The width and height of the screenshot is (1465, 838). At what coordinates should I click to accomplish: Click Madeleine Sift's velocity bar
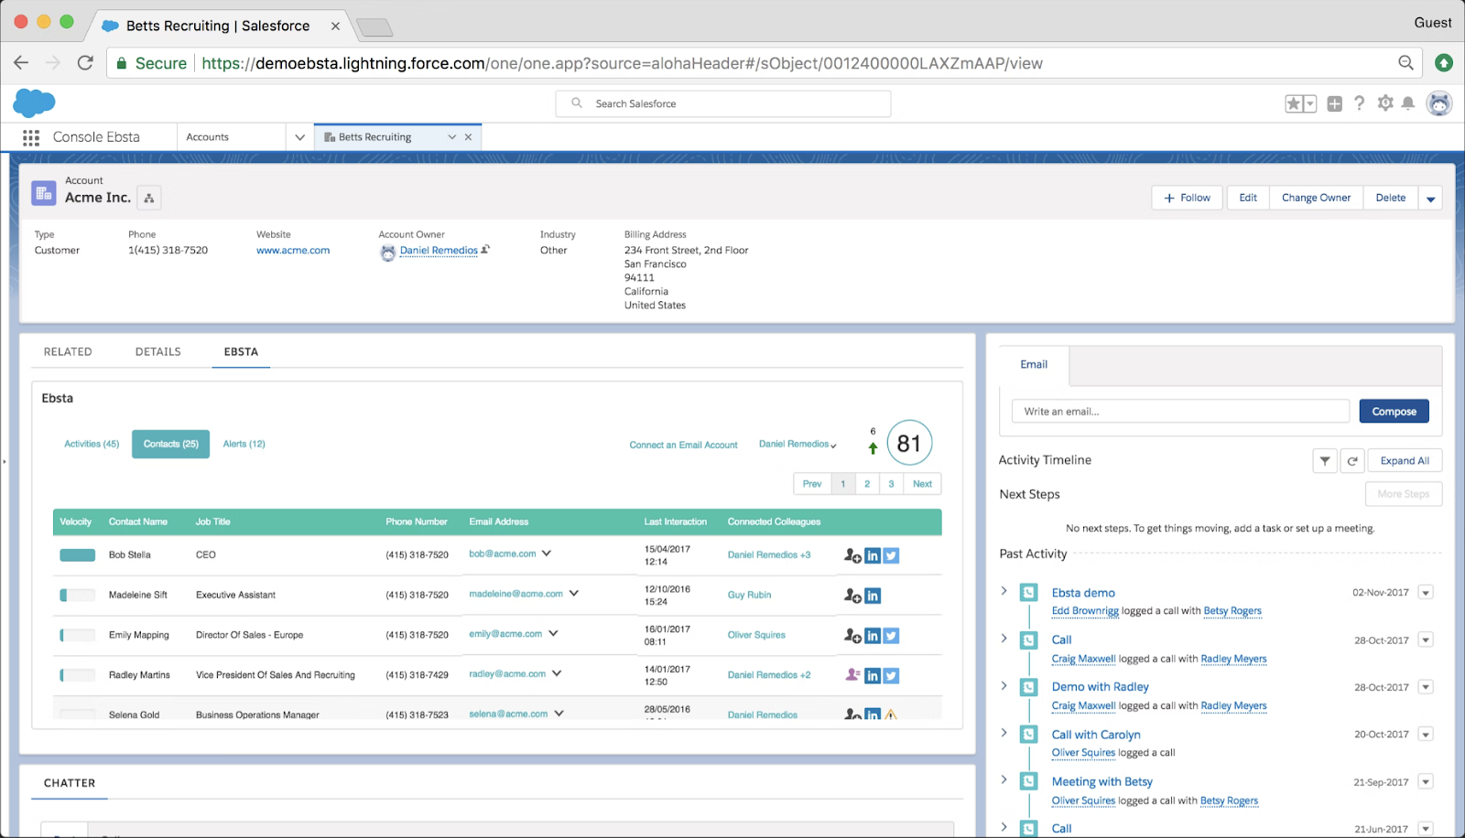pyautogui.click(x=78, y=596)
